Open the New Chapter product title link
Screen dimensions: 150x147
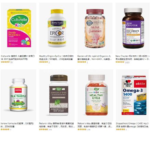click(x=133, y=57)
